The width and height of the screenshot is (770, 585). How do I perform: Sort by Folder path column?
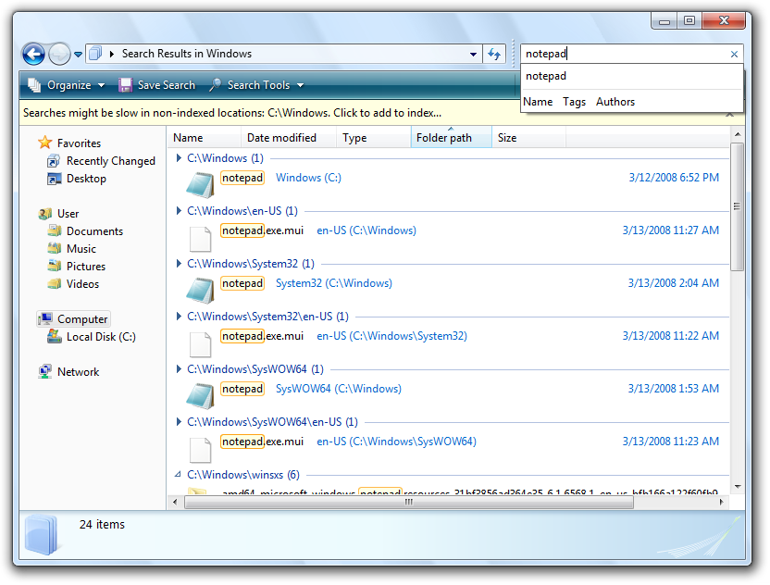tap(451, 138)
